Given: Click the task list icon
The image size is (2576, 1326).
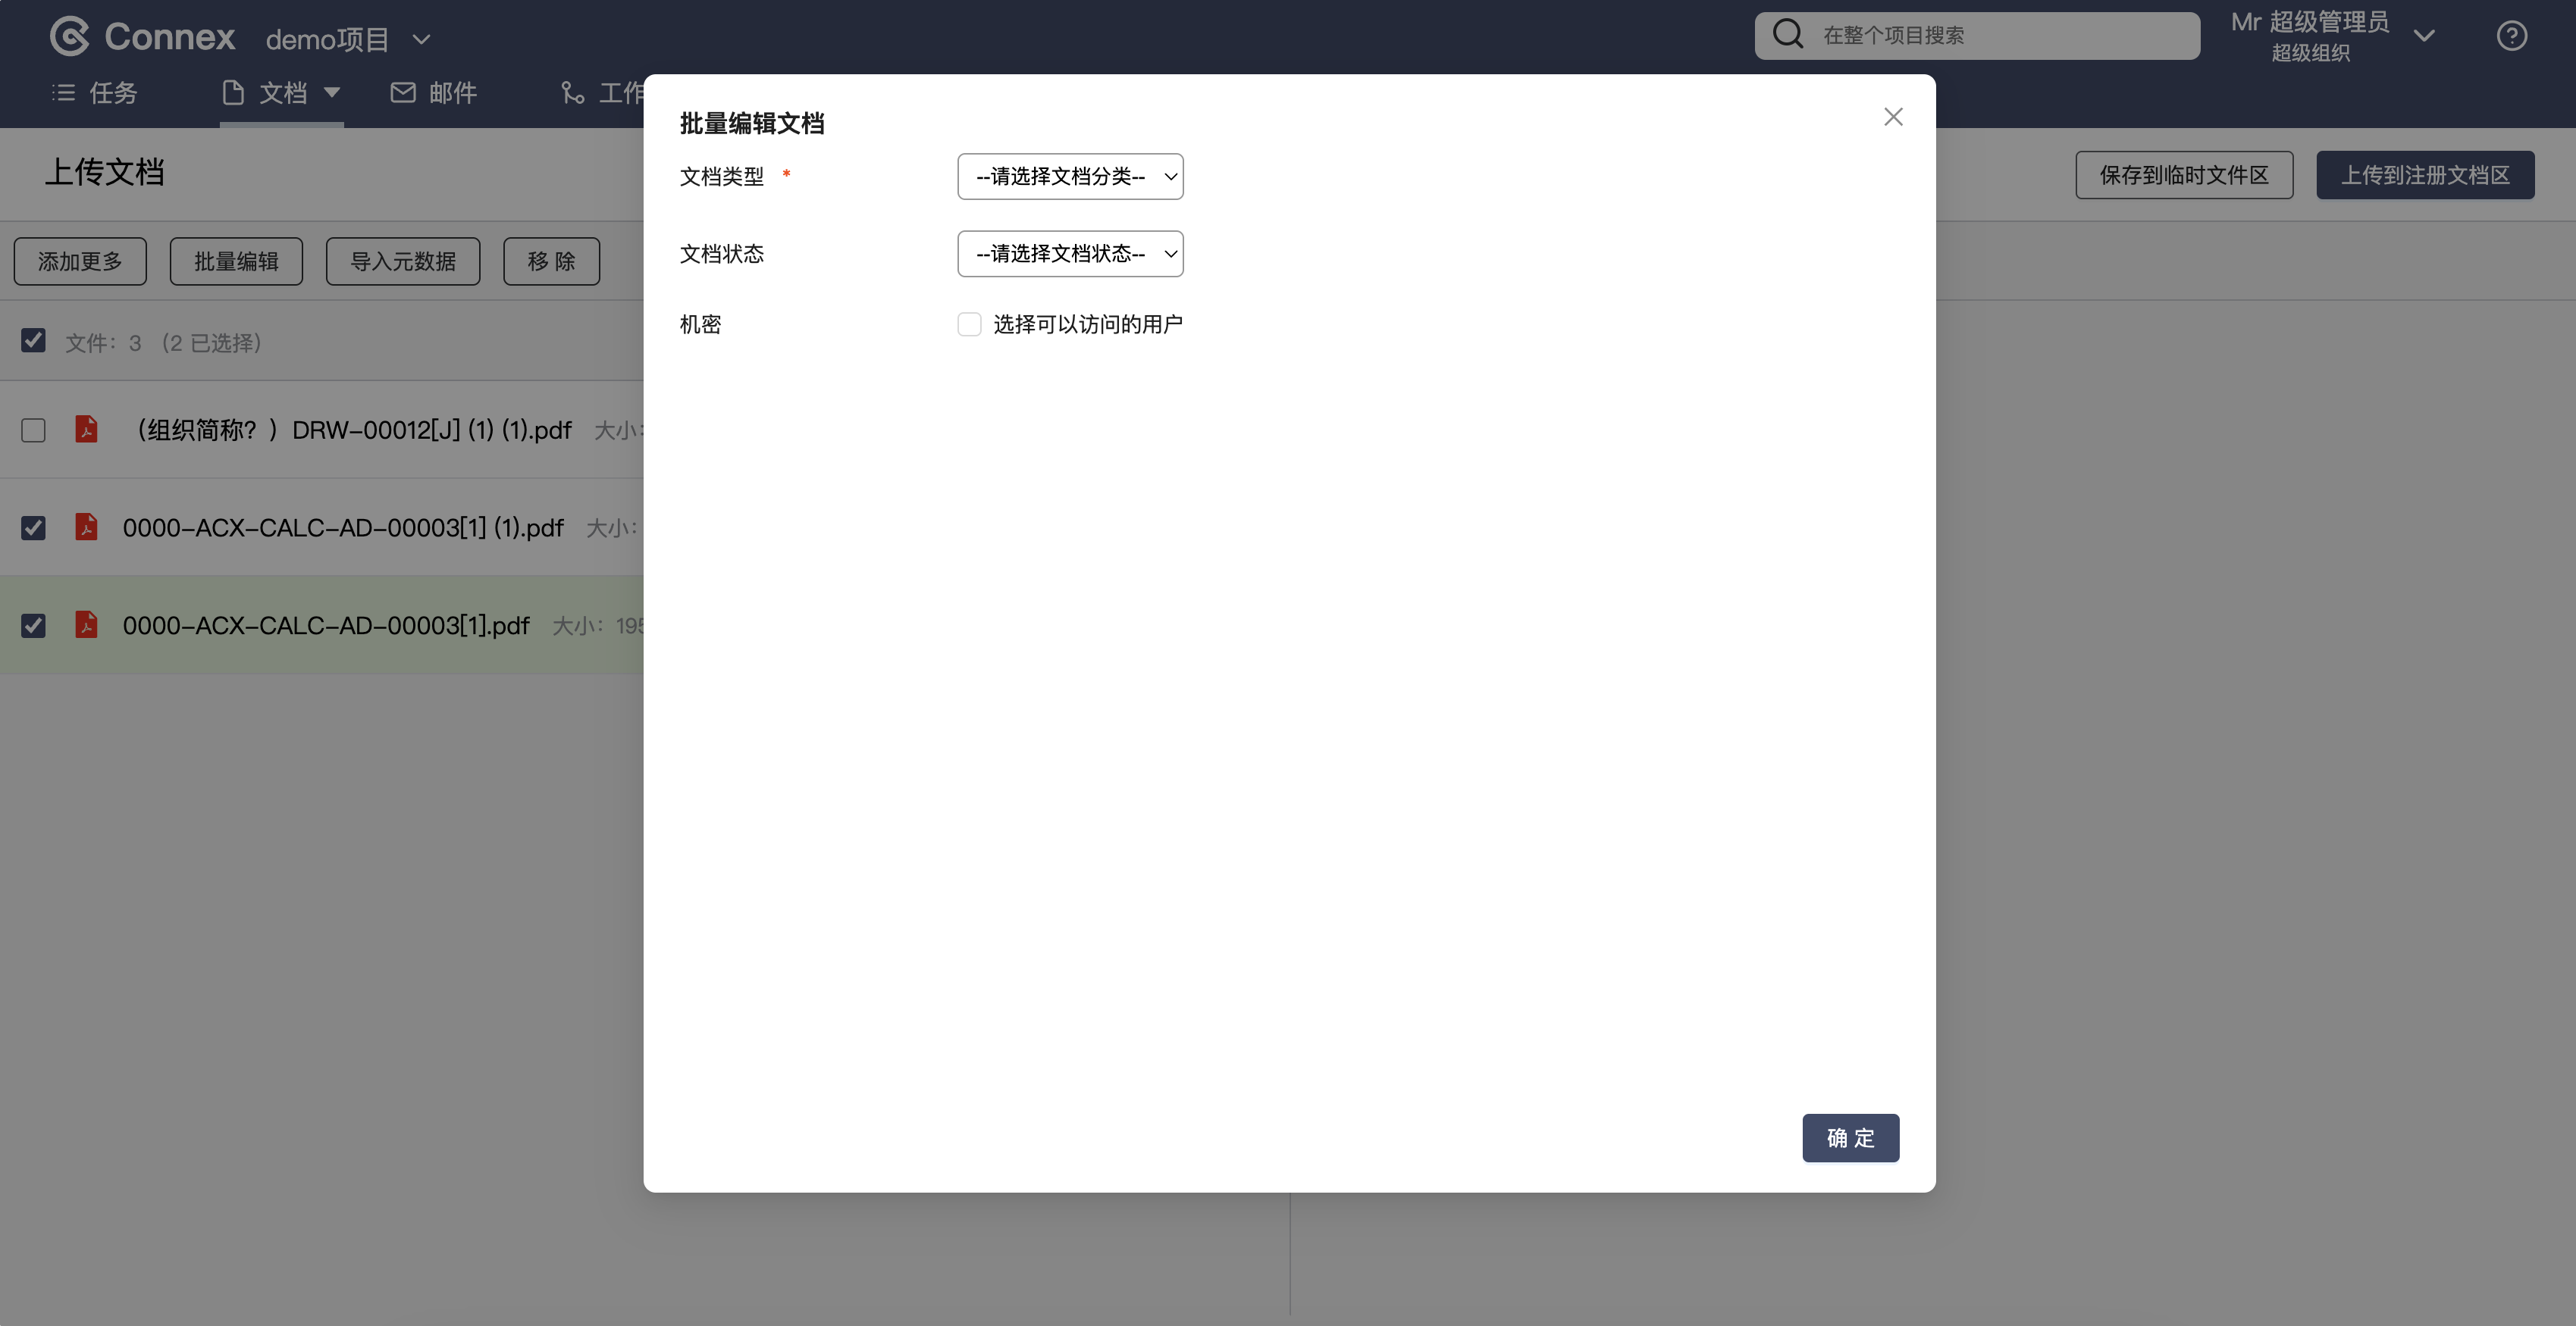Looking at the screenshot, I should coord(63,93).
